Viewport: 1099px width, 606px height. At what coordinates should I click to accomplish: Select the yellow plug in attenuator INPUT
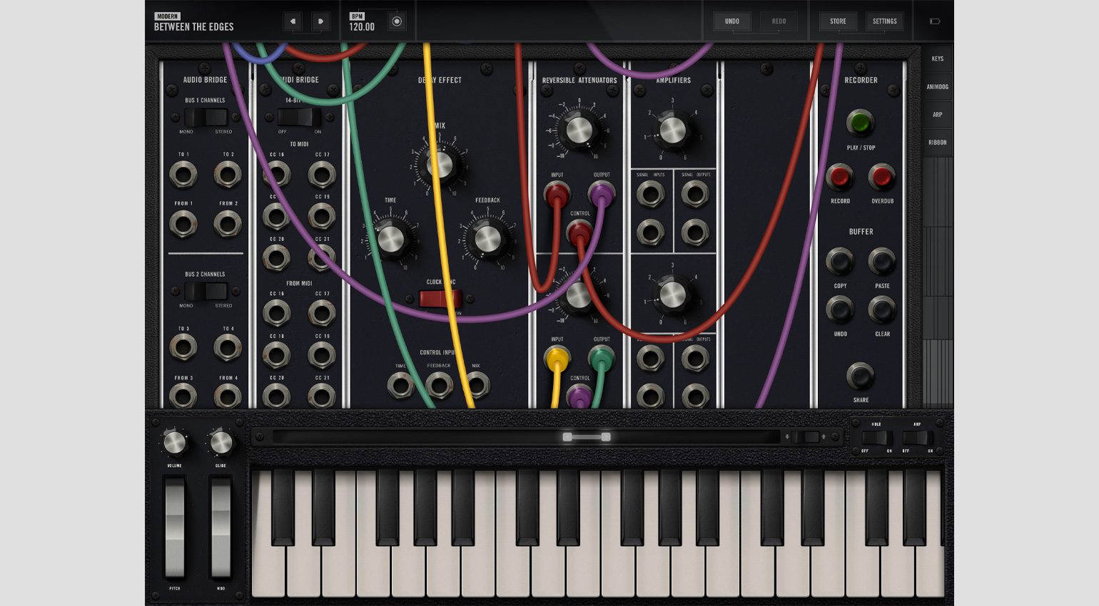click(x=557, y=359)
